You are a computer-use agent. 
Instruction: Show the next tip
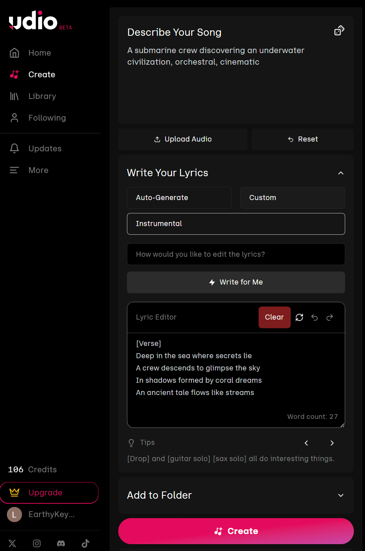click(x=332, y=443)
